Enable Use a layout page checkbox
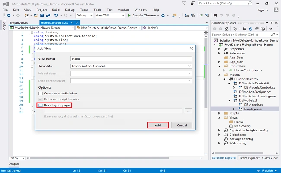 click(41, 105)
